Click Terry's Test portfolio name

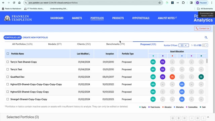(16, 70)
